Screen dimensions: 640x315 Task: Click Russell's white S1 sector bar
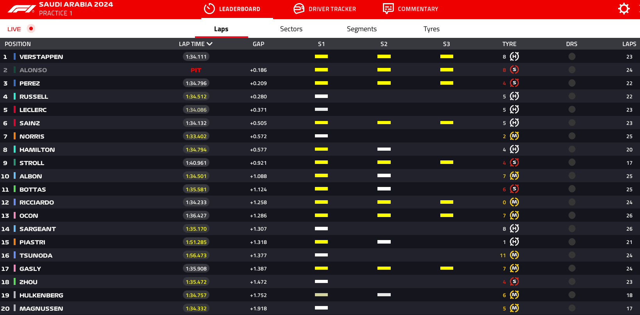point(321,96)
